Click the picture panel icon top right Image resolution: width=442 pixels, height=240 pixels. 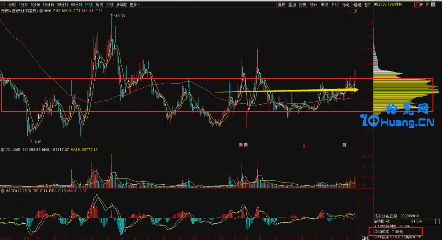[434, 5]
